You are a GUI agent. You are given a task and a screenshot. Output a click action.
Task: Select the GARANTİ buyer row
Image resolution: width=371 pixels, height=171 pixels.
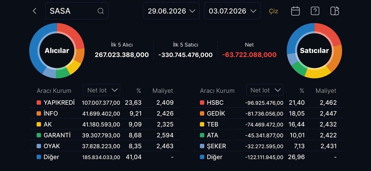(x=105, y=135)
